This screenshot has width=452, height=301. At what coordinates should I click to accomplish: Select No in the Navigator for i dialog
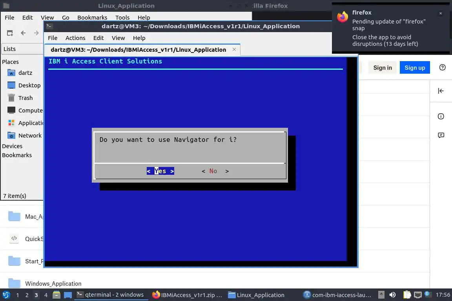click(x=215, y=171)
